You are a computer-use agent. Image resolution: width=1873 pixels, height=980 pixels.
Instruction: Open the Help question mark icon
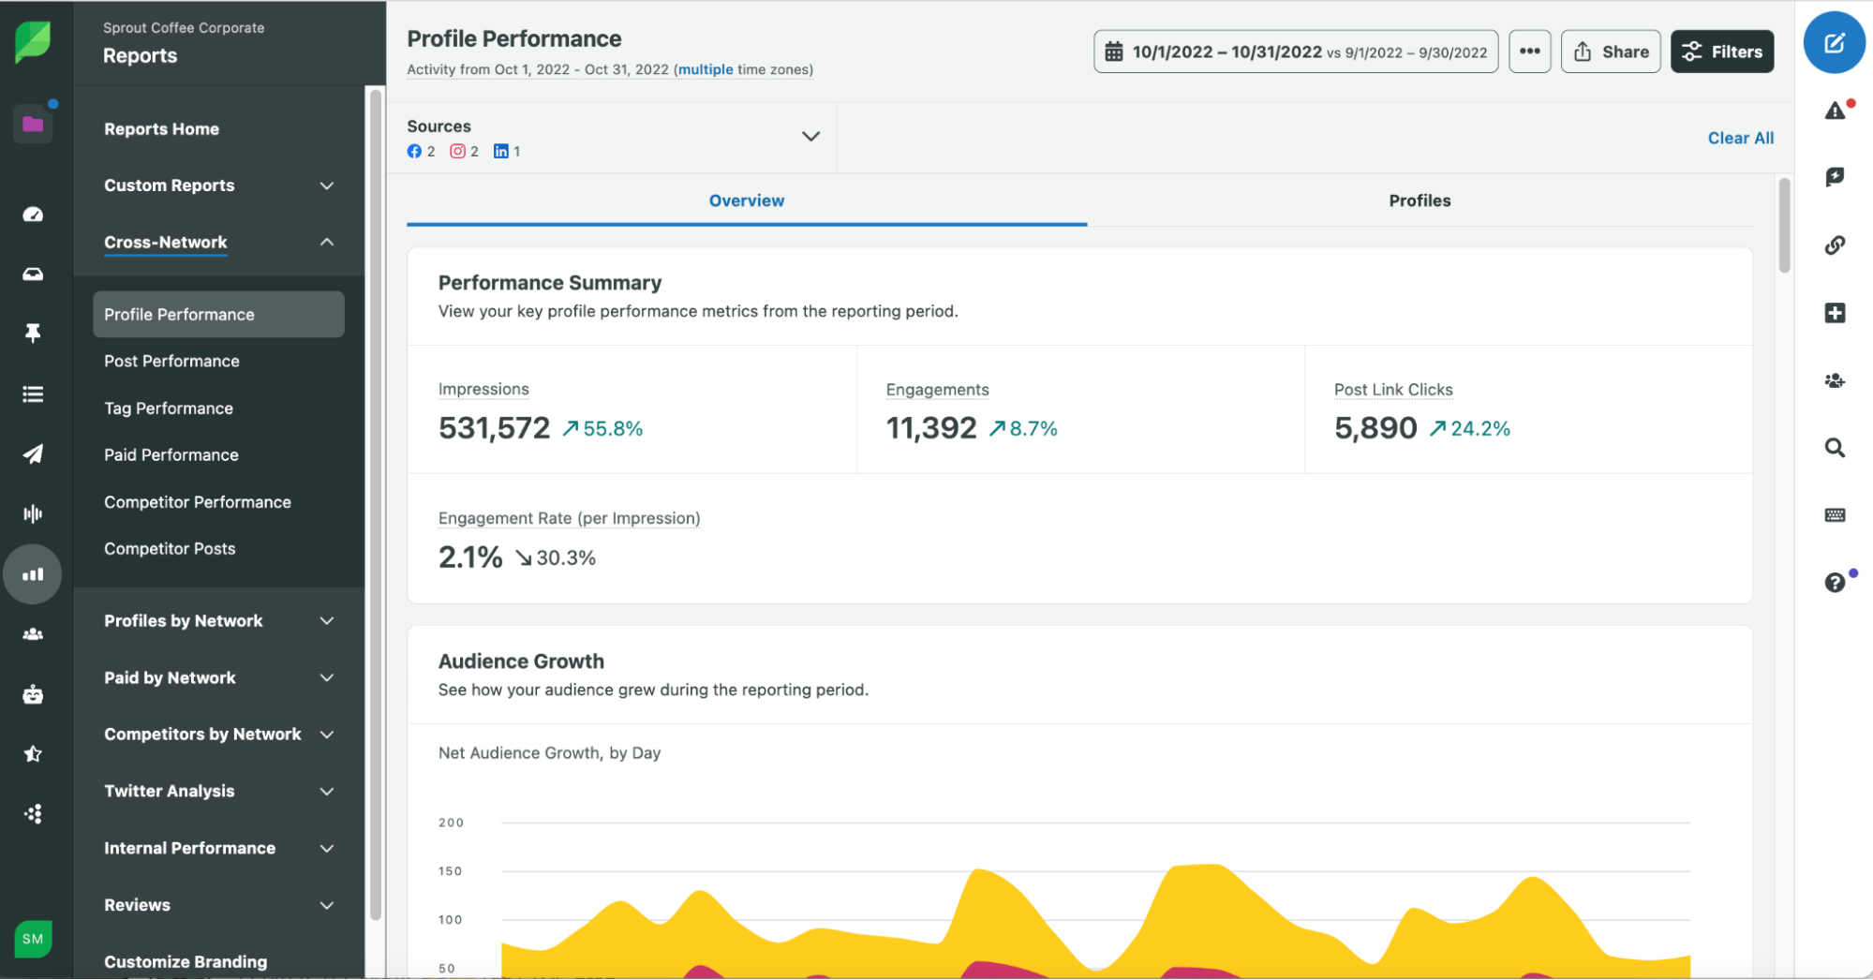tap(1835, 582)
